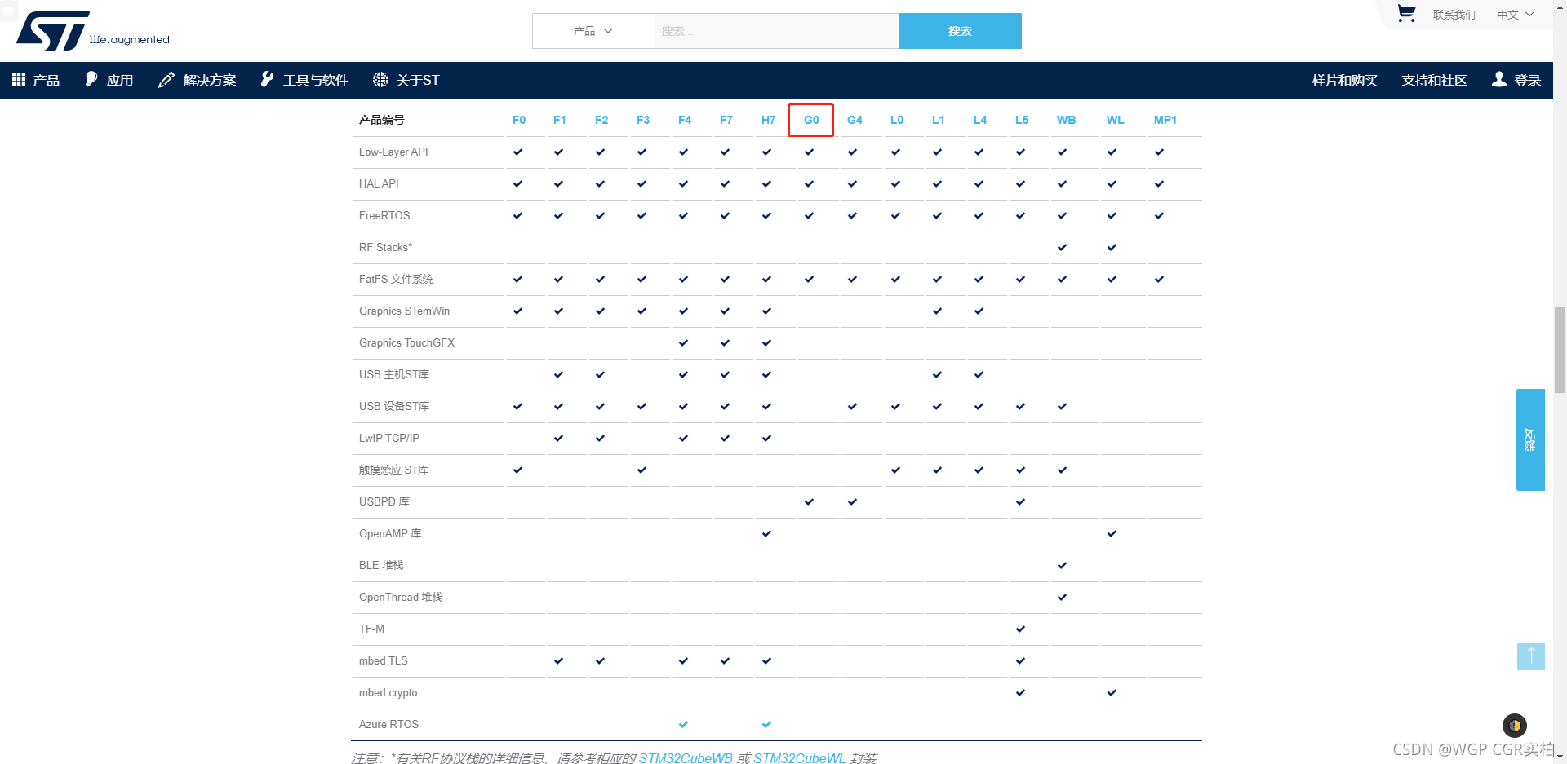Open 样片和购买 menu
This screenshot has height=764, width=1567.
(x=1344, y=80)
